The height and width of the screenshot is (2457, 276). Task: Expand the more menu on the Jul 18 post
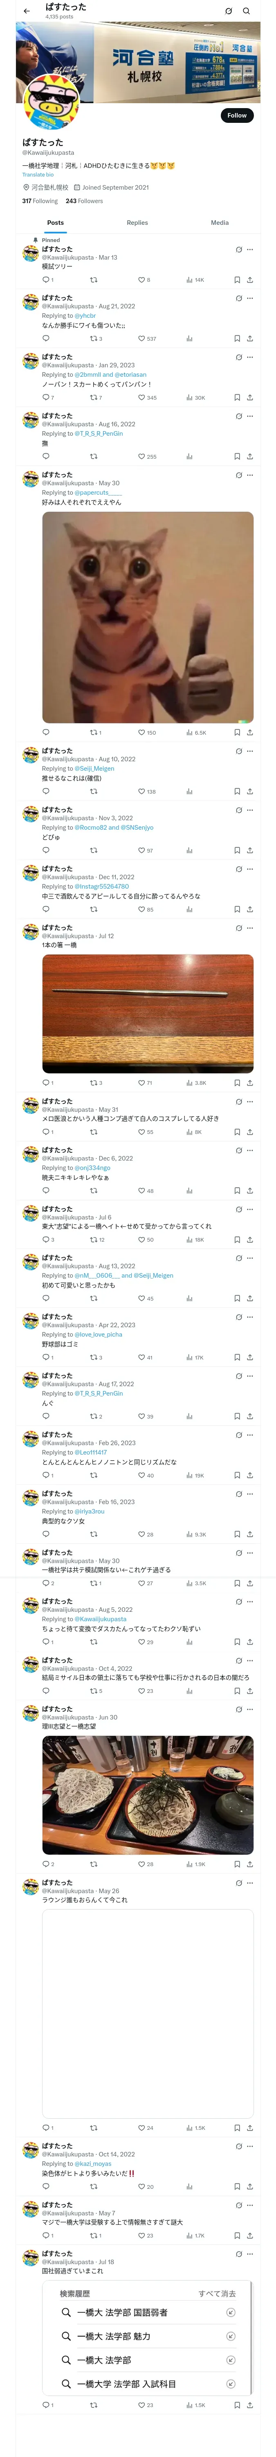[250, 2254]
